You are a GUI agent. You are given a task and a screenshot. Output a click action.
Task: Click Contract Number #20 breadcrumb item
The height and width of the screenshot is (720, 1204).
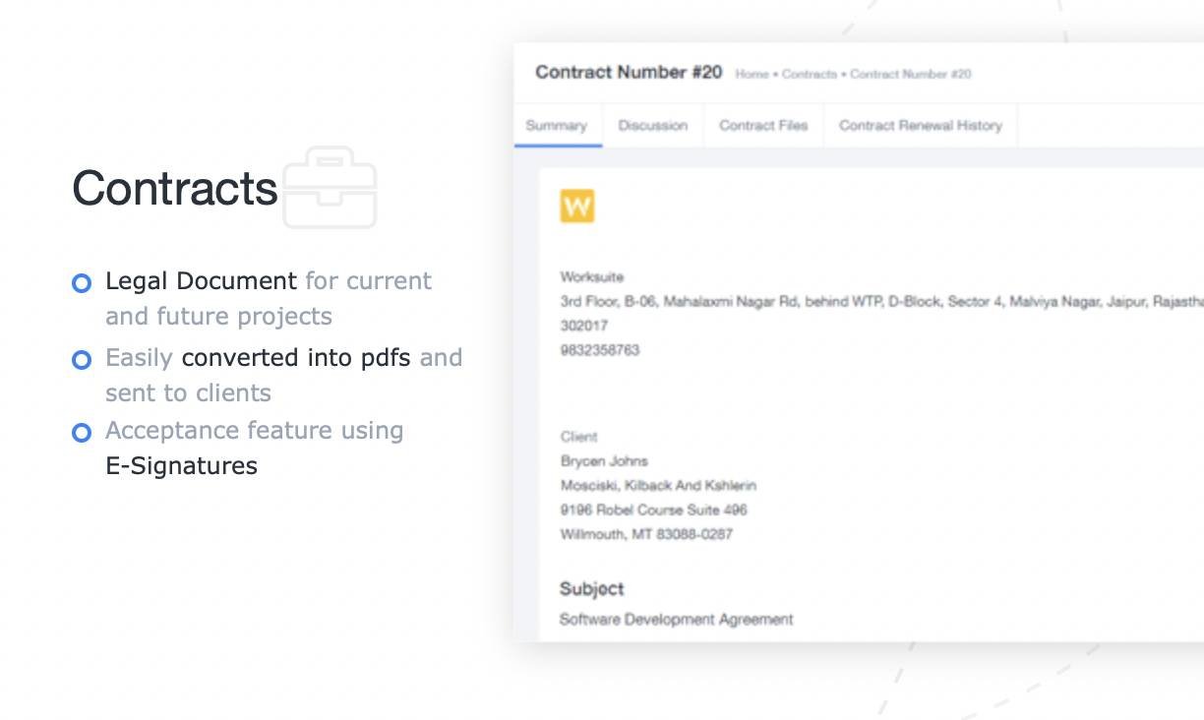(x=910, y=74)
